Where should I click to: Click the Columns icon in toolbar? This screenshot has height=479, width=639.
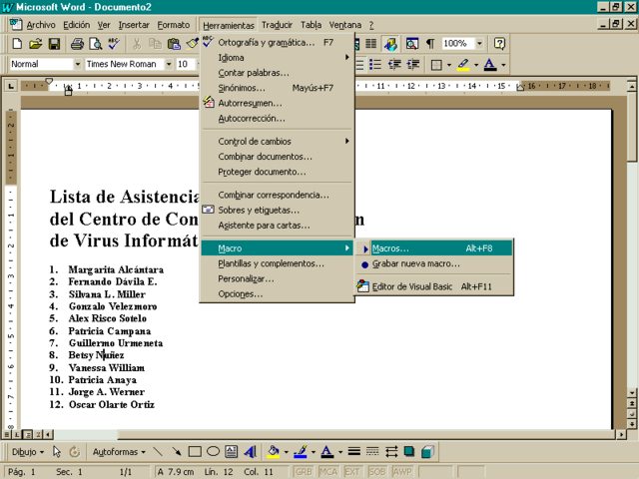370,44
